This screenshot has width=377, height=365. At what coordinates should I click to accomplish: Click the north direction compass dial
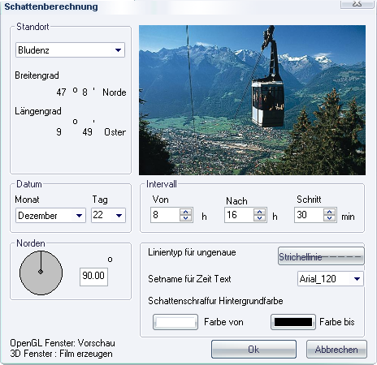tap(41, 273)
